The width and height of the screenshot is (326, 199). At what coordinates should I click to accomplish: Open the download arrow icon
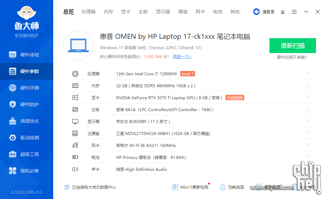pyautogui.click(x=283, y=12)
